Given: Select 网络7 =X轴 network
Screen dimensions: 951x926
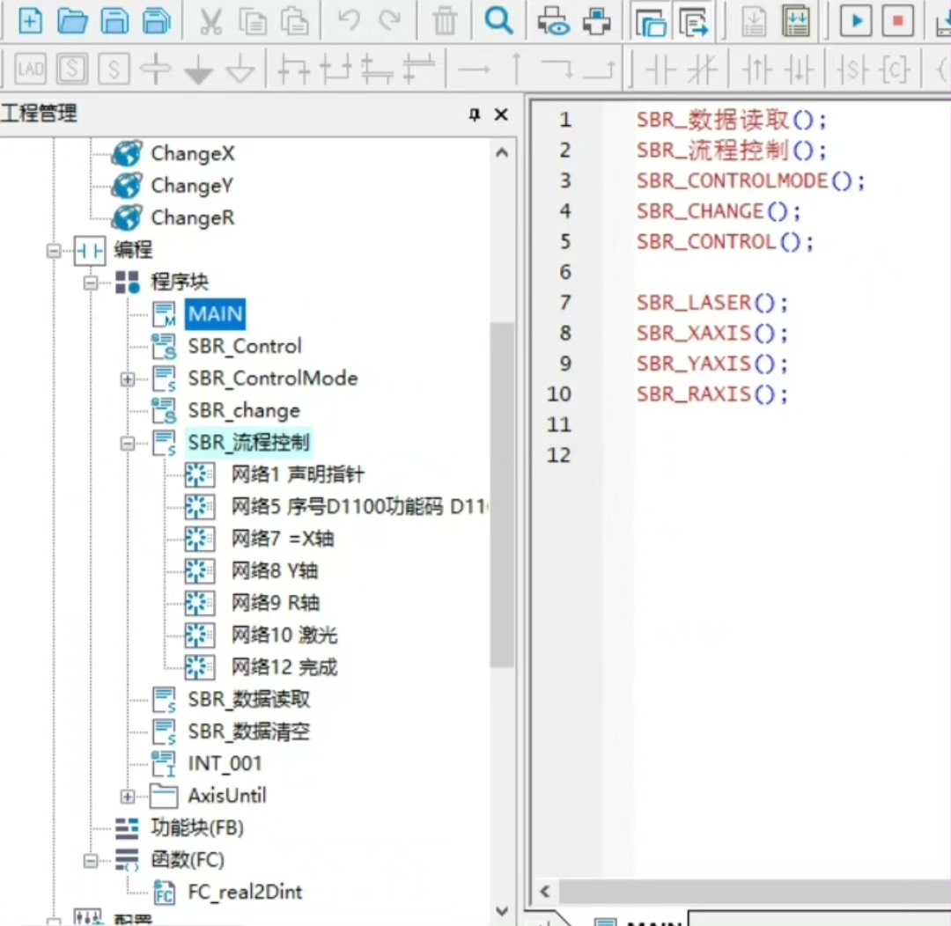Looking at the screenshot, I should tap(283, 539).
